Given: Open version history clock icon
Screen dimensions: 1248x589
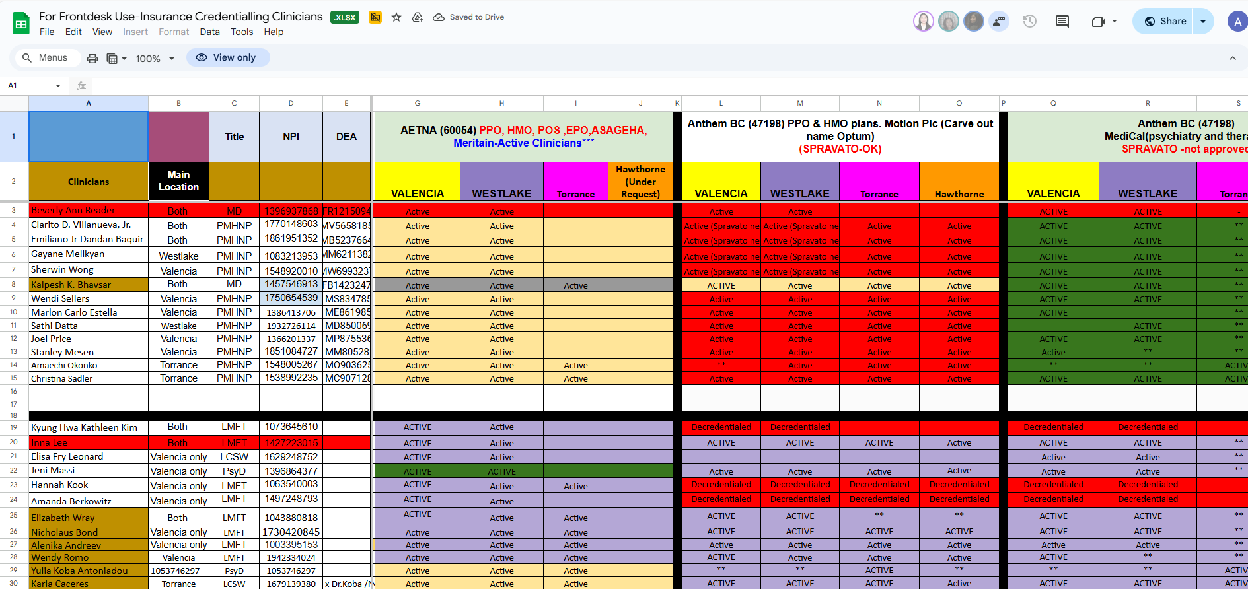Looking at the screenshot, I should point(1029,21).
